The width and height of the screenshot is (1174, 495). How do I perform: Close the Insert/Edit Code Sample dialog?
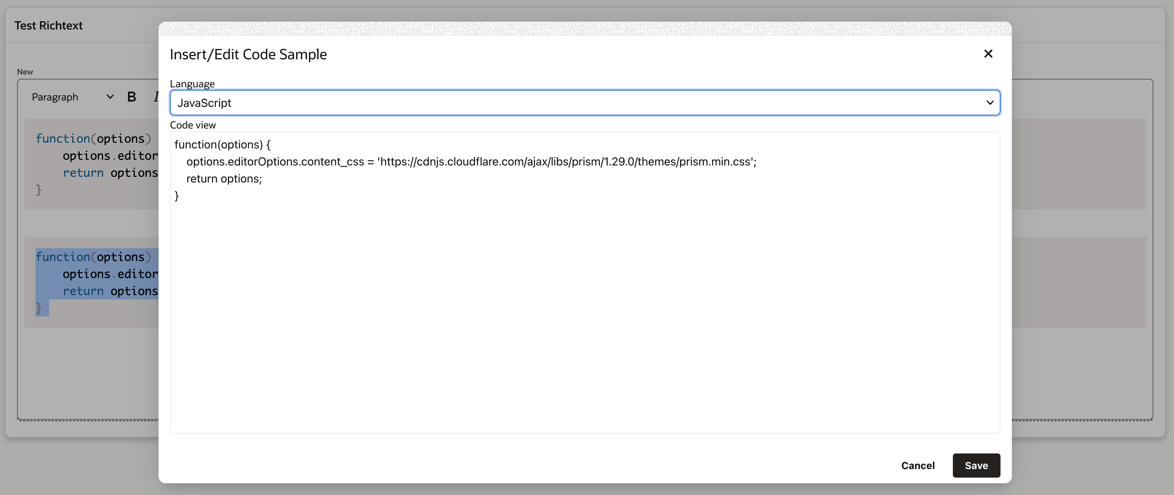coord(988,54)
